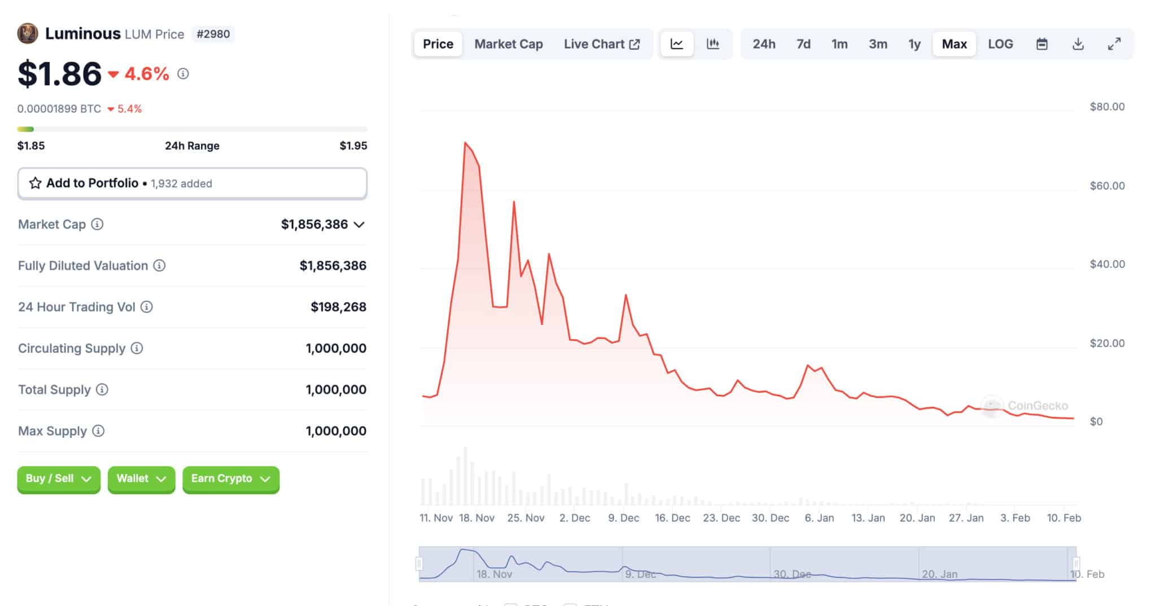
Task: Open the Wallet dropdown
Action: pyautogui.click(x=141, y=479)
